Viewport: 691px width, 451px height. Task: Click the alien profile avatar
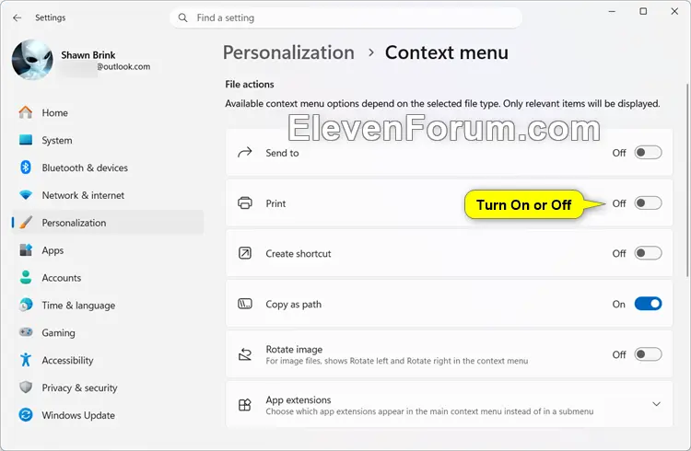click(32, 60)
